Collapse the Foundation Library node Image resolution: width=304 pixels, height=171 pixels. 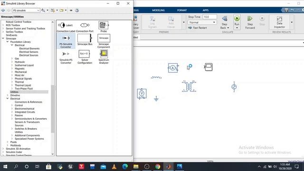[x=8, y=42]
